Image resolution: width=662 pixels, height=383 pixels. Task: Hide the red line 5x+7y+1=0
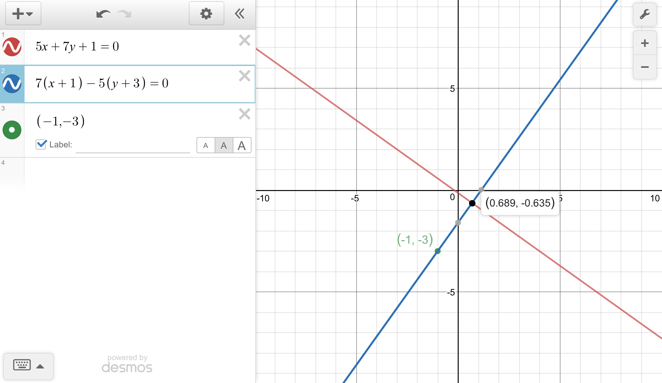pos(12,47)
